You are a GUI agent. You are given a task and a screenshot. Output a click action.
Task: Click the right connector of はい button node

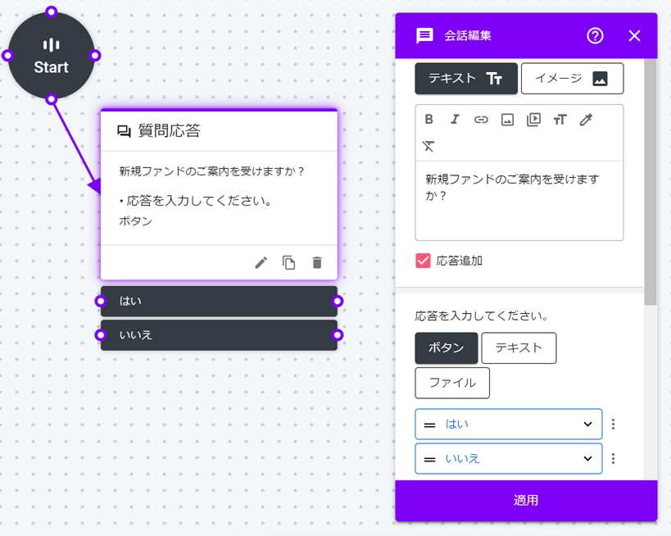coord(338,302)
